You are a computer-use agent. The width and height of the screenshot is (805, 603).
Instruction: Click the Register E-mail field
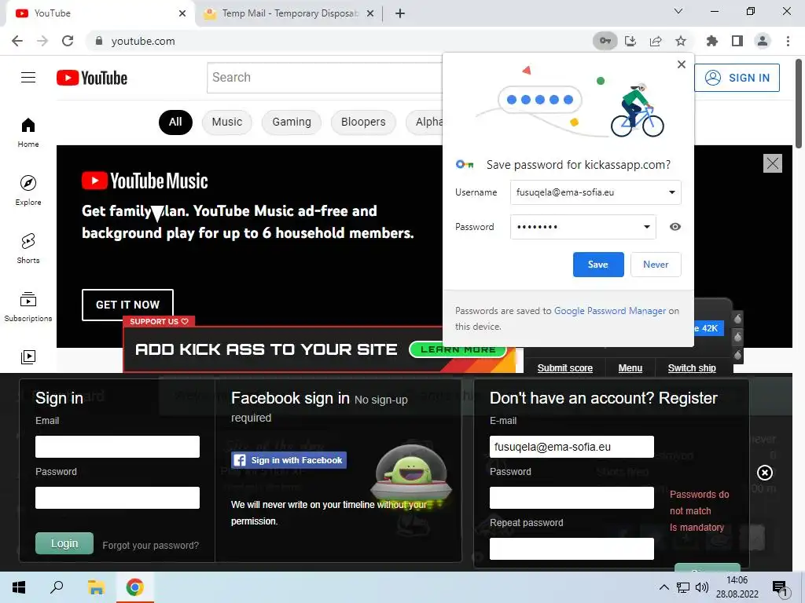point(572,447)
